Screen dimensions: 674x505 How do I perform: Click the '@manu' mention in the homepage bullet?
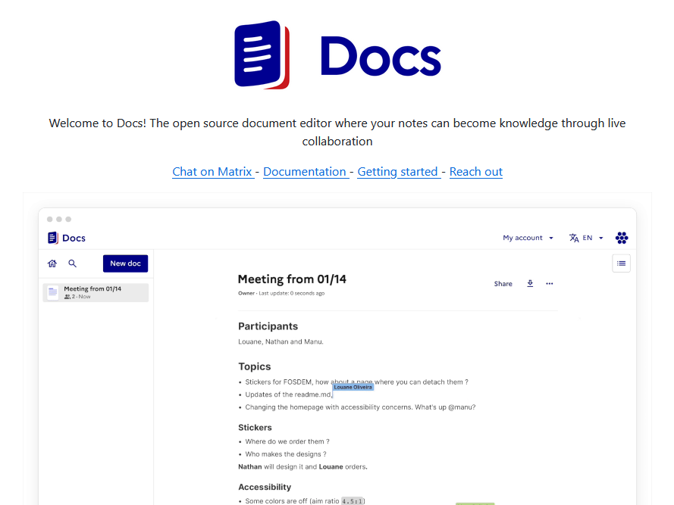coord(462,407)
